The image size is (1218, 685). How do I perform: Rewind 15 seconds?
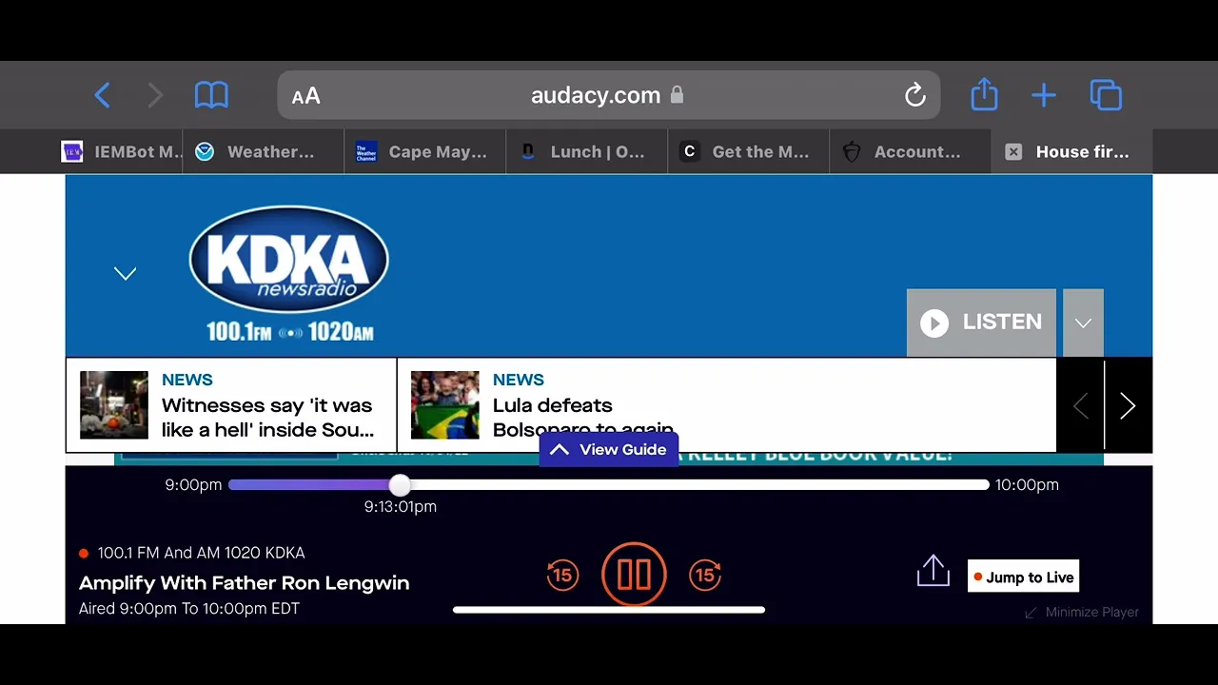click(x=562, y=575)
